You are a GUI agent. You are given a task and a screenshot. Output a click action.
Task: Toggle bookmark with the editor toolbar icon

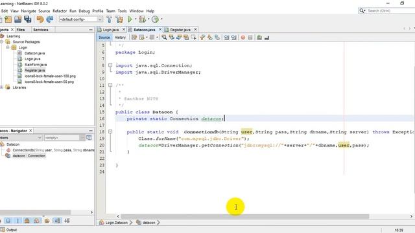[217, 38]
